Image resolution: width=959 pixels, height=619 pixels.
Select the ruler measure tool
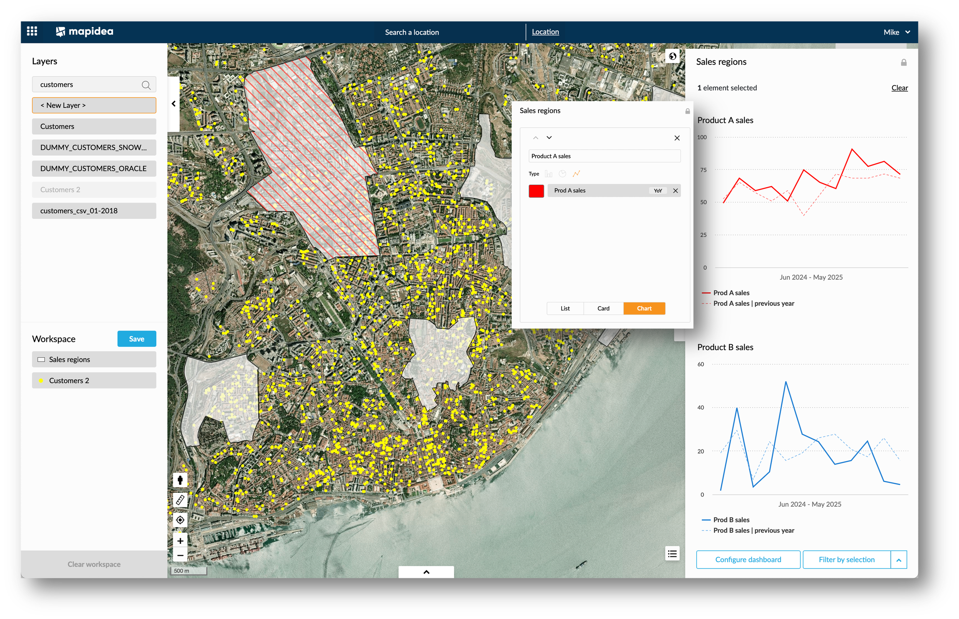click(x=180, y=500)
